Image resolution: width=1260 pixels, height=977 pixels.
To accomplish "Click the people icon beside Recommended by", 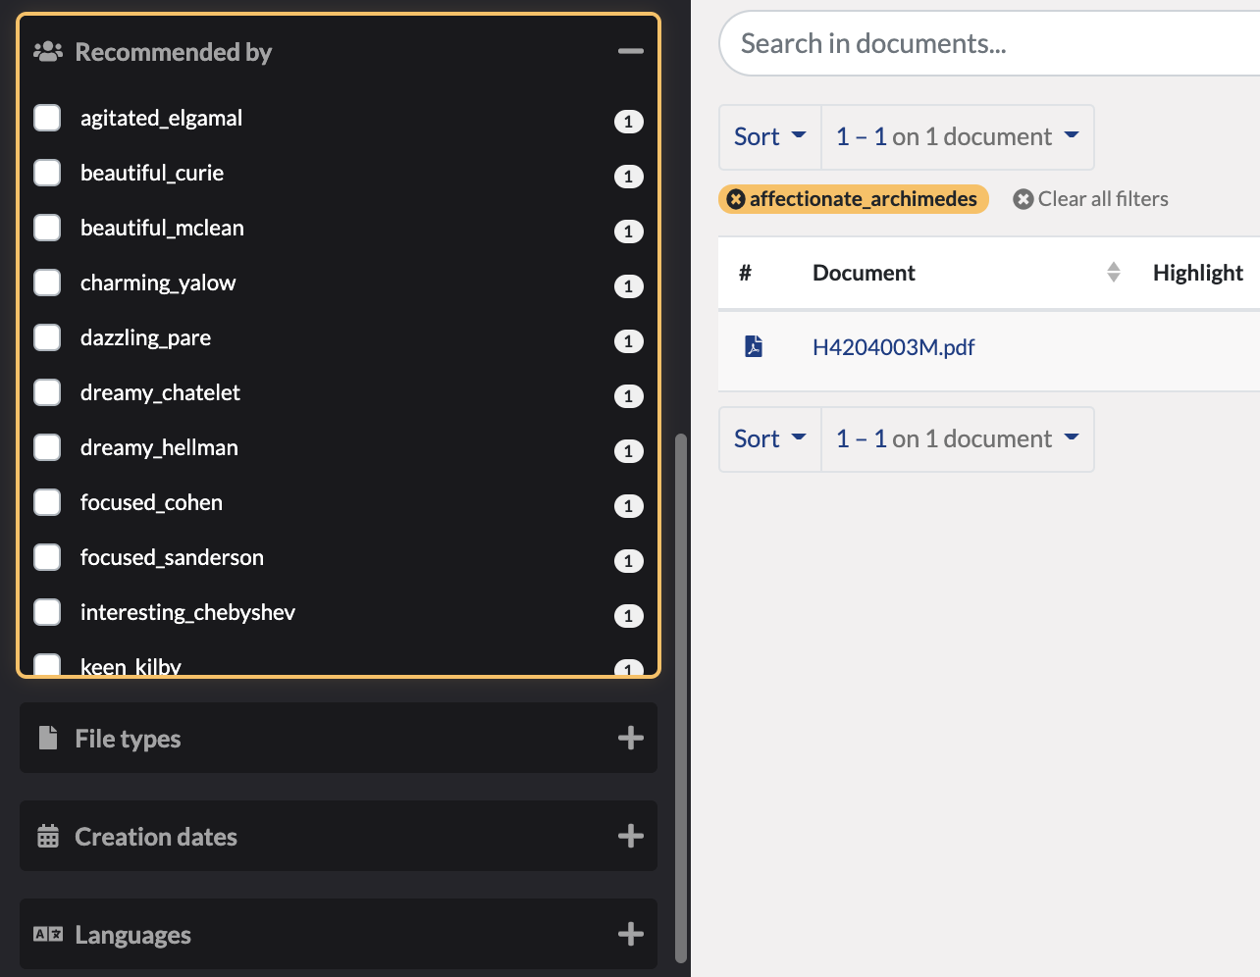I will [x=47, y=50].
